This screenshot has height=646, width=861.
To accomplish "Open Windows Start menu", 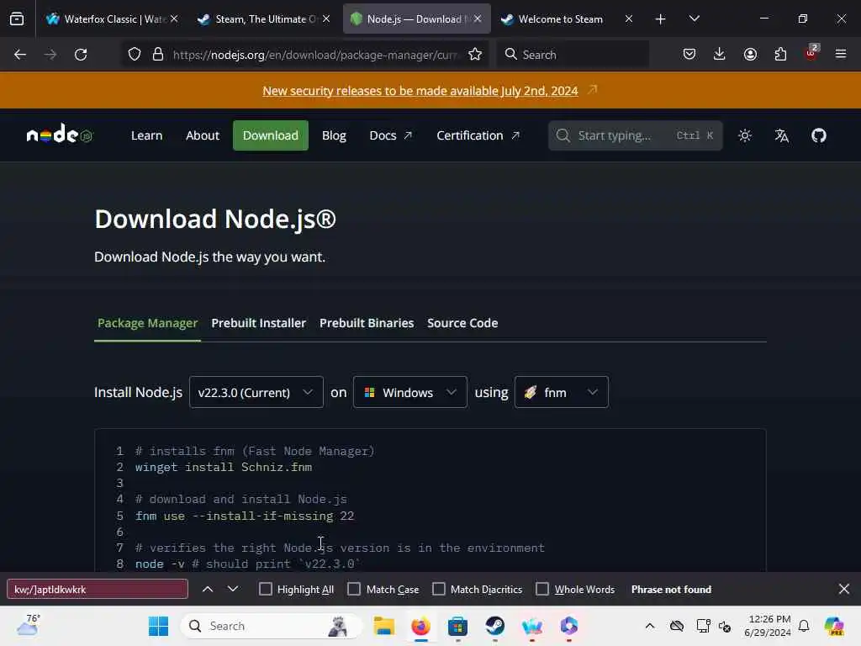I will coord(159,626).
